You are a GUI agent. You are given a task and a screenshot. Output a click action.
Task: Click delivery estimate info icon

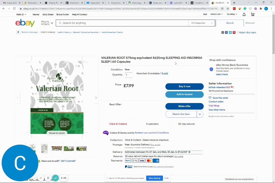[189, 152]
